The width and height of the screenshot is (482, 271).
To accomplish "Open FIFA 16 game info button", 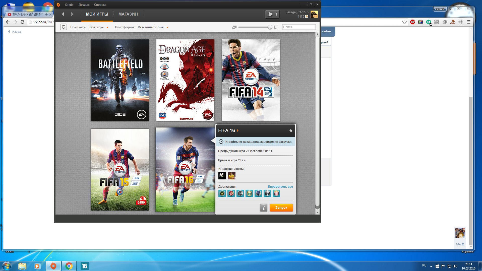I will [x=264, y=208].
